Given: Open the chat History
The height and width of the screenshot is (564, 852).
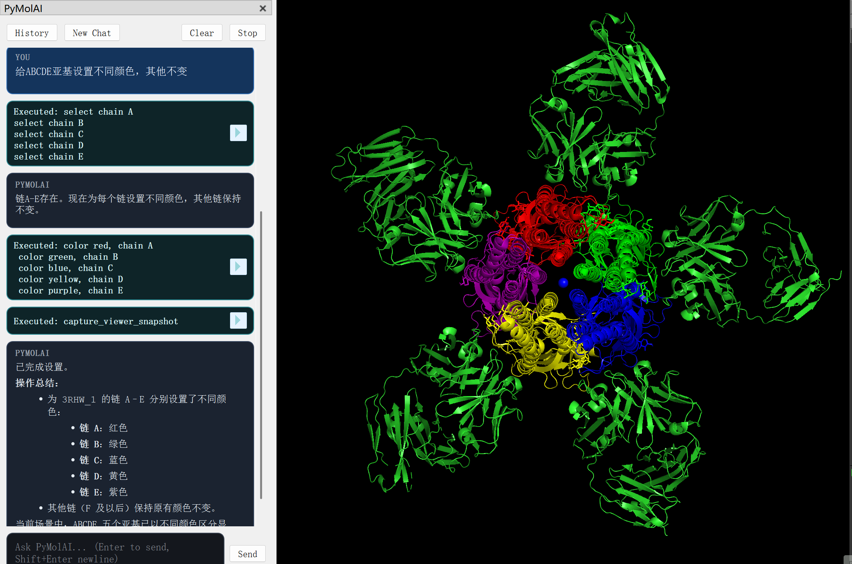Looking at the screenshot, I should (32, 33).
